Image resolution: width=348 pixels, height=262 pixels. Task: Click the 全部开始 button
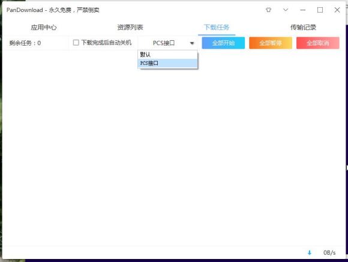223,43
